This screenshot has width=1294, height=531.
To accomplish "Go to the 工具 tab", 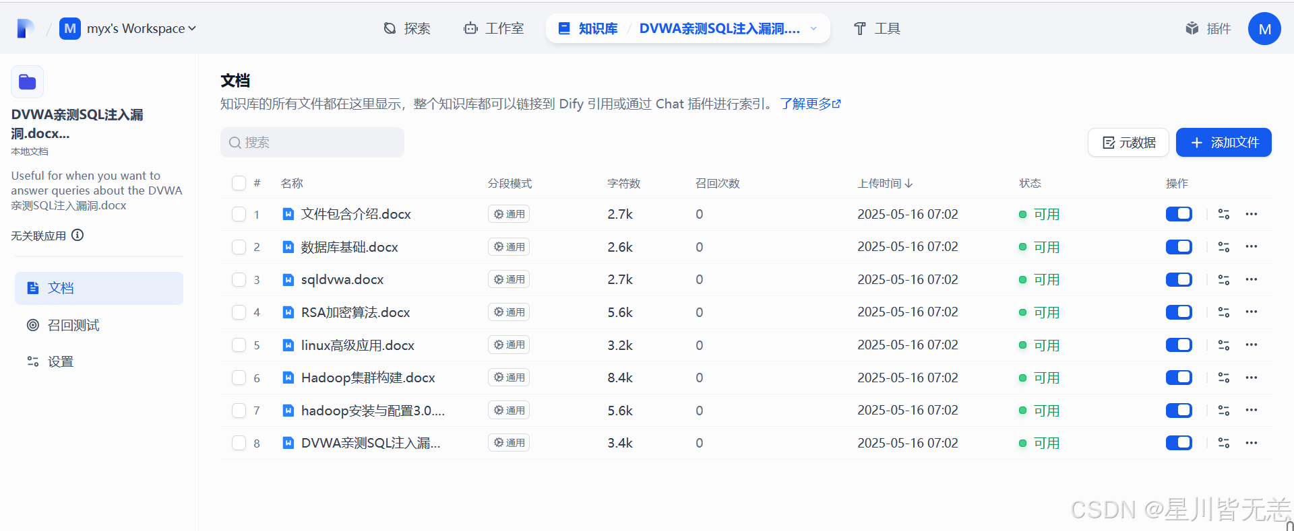I will tap(877, 28).
